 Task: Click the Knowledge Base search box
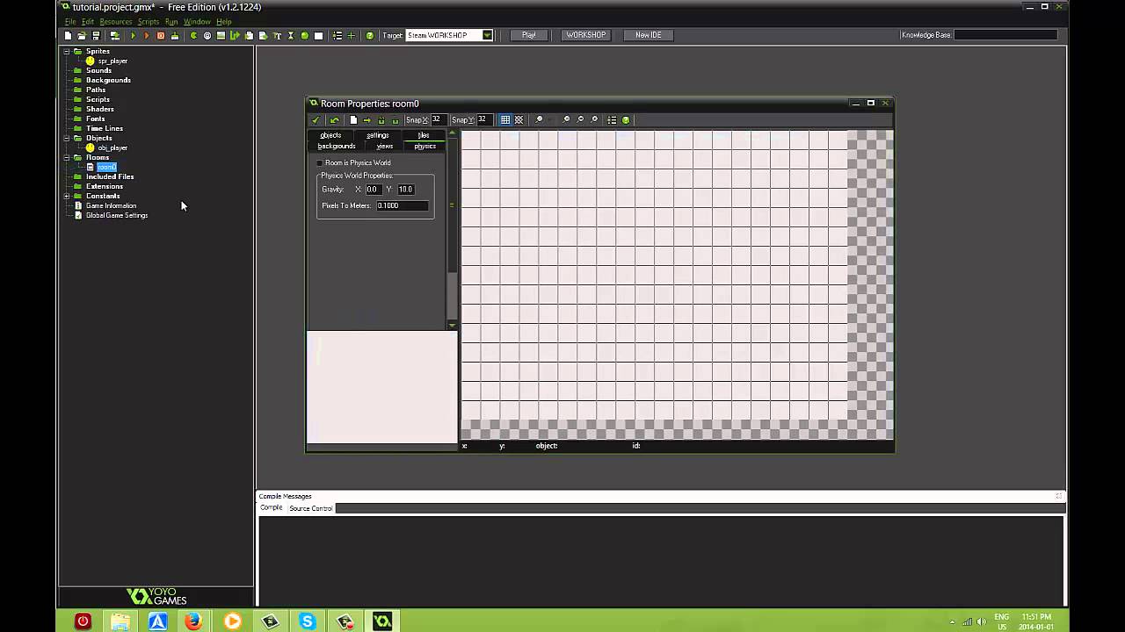point(1005,35)
